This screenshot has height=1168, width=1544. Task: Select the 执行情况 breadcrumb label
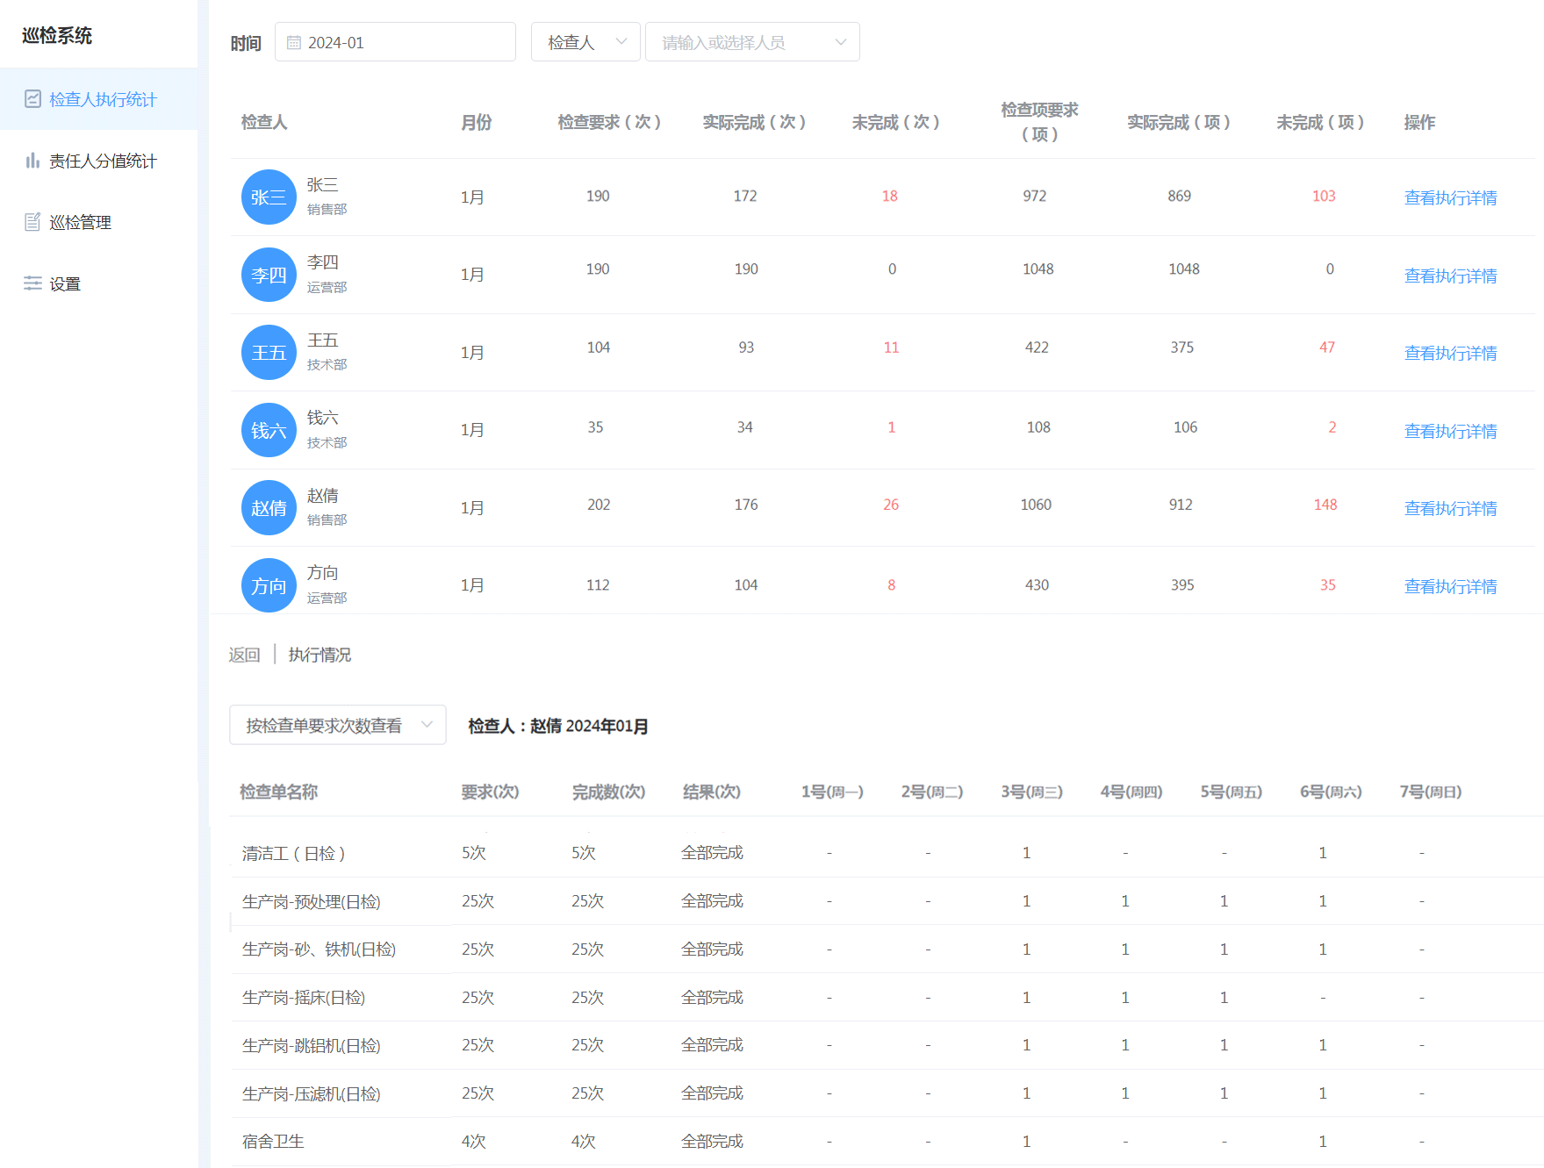pos(320,655)
